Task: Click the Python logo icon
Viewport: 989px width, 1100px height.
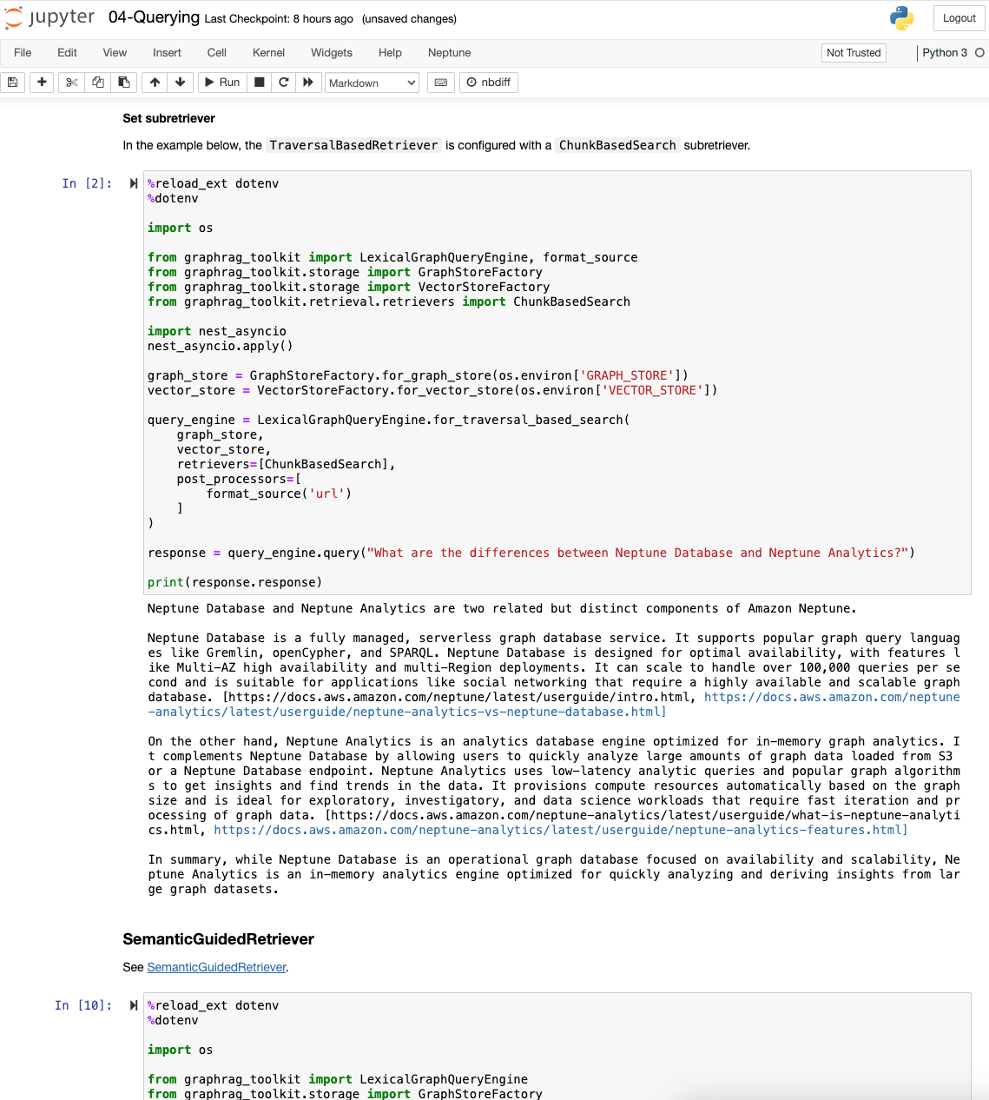Action: pyautogui.click(x=902, y=18)
